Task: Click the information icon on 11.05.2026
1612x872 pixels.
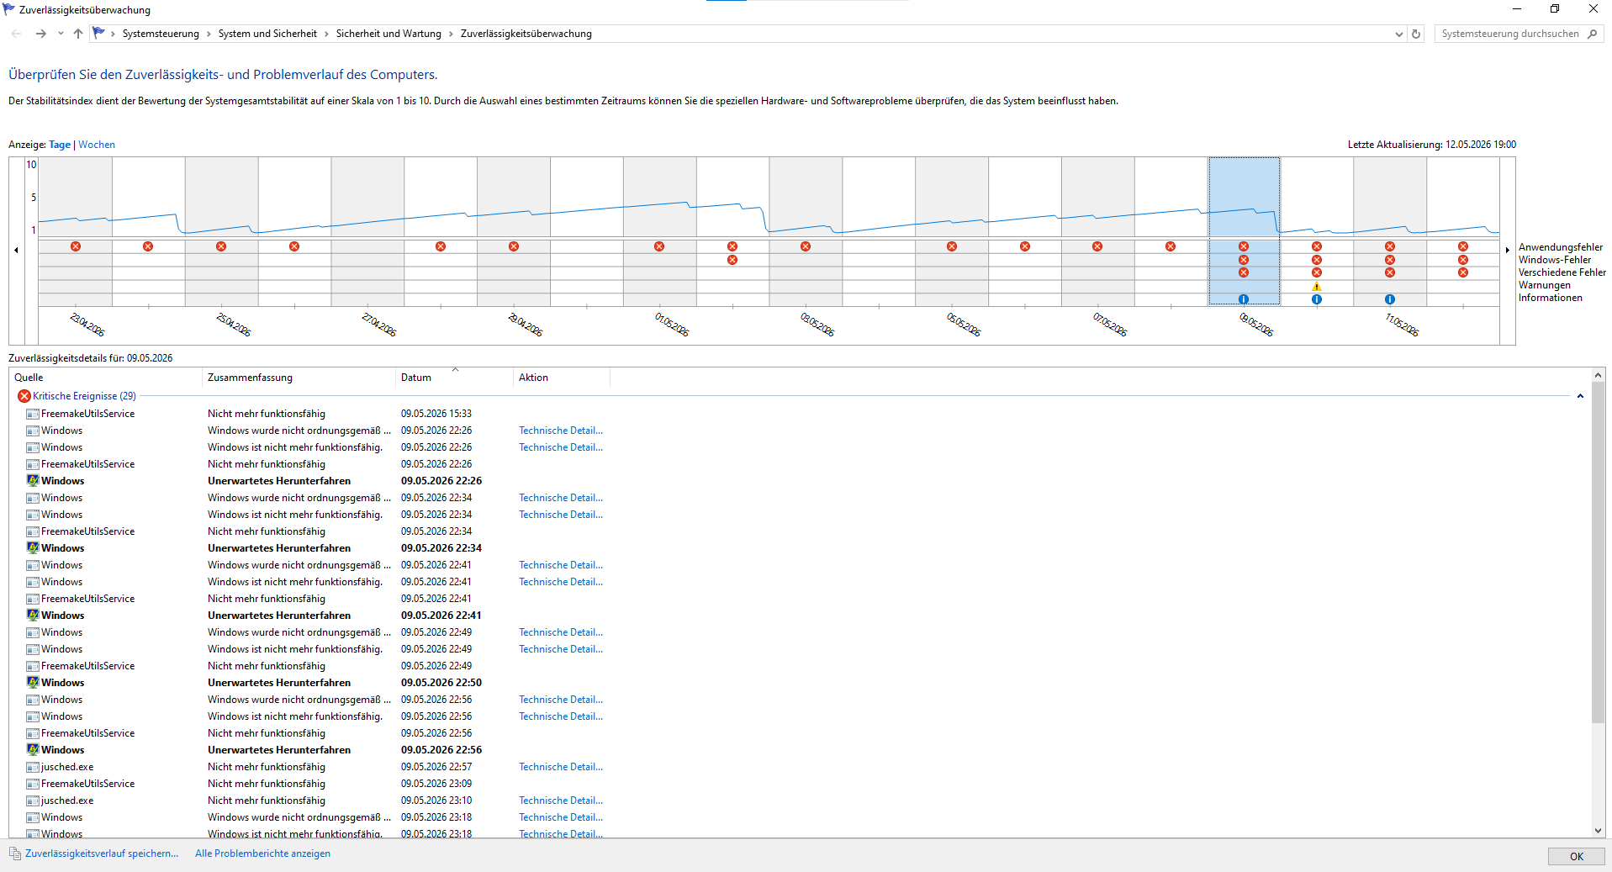Action: click(x=1390, y=299)
